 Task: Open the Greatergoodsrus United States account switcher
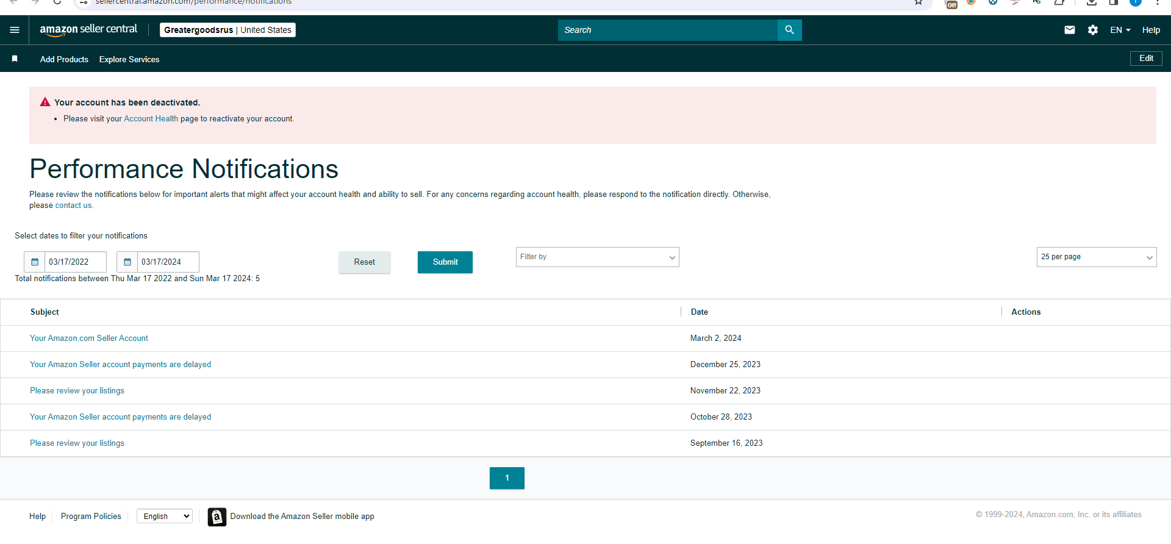tap(227, 30)
